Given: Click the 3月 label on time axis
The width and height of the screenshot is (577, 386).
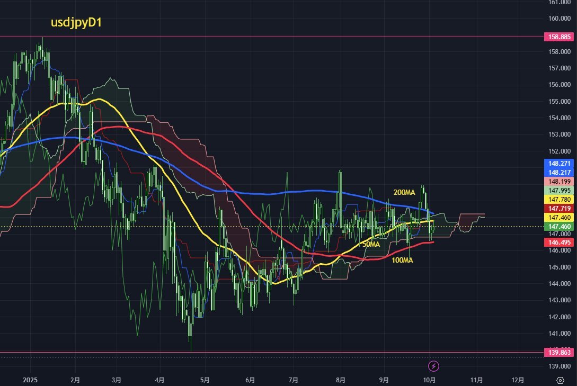Looking at the screenshot, I should (116, 380).
